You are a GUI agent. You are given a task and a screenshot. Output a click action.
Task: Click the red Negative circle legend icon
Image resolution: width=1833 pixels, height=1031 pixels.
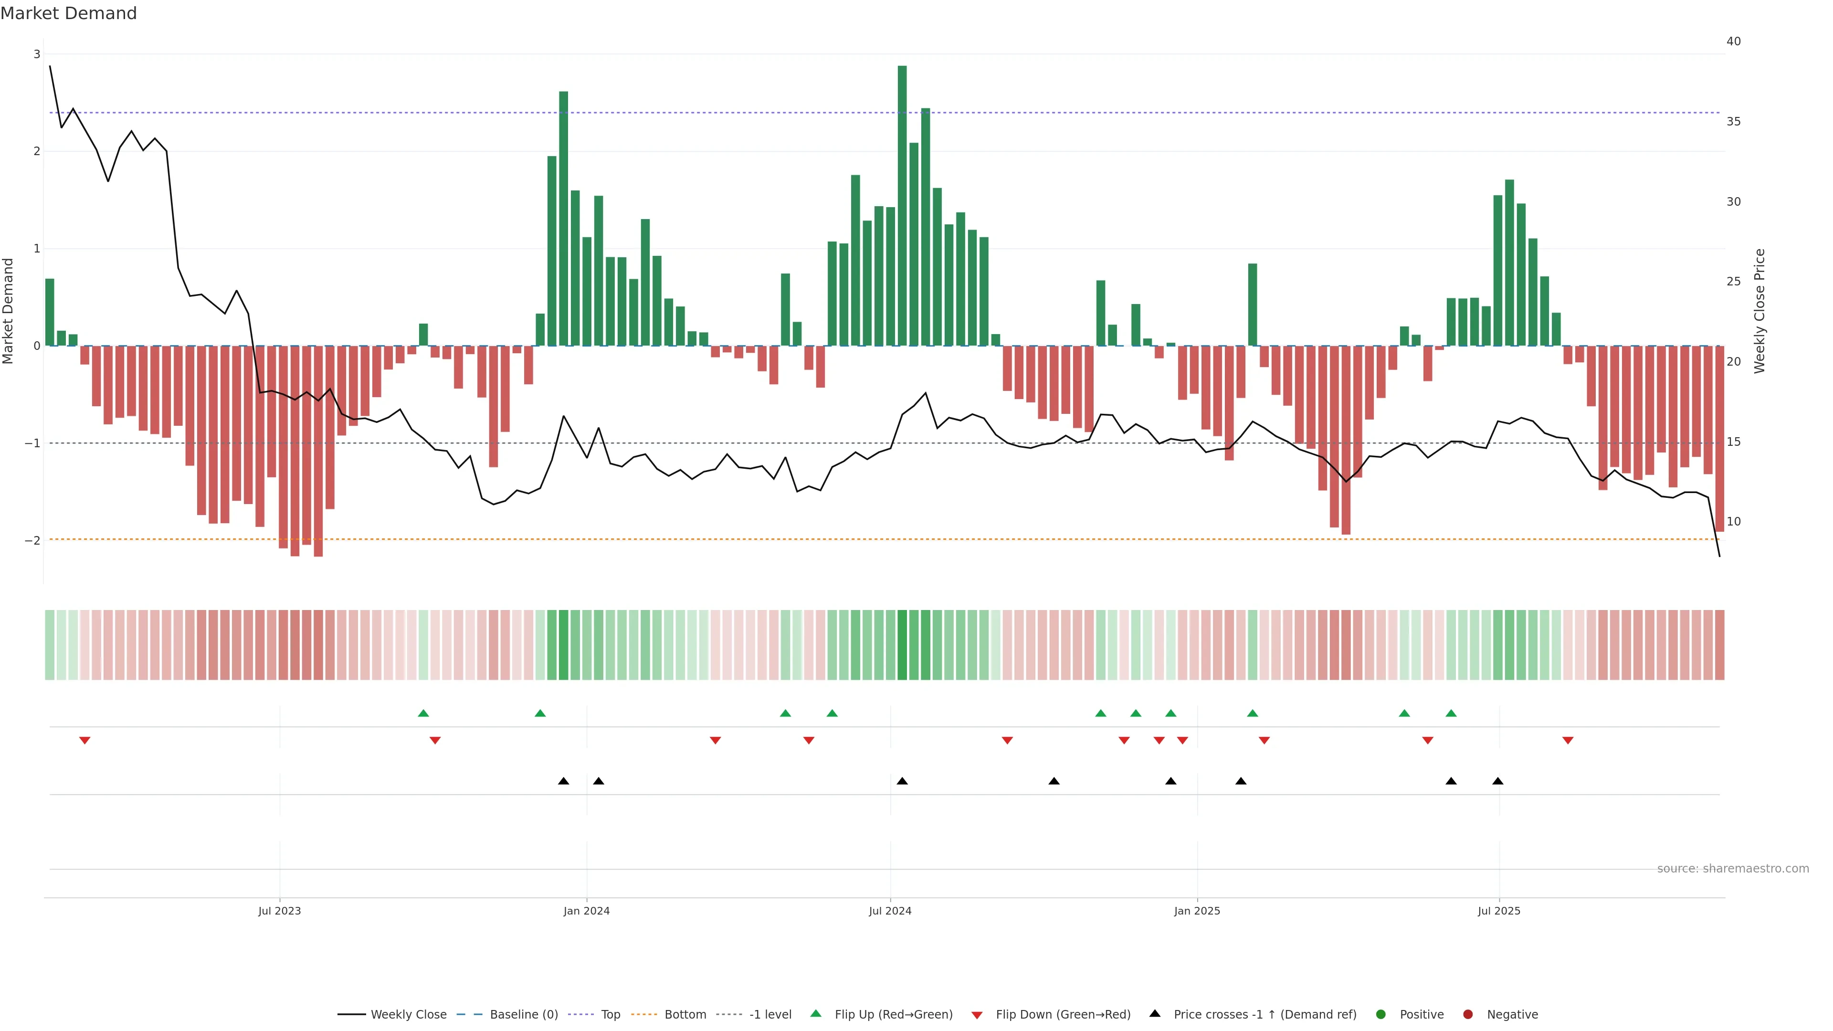[1467, 1015]
